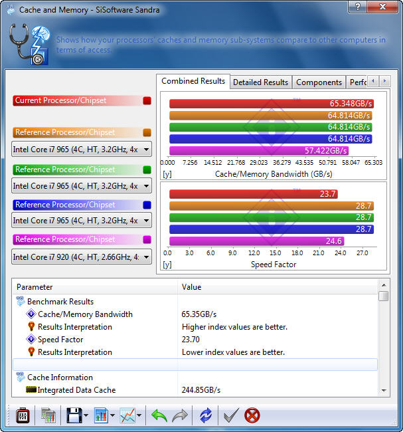This screenshot has height=432, width=403.
Task: Click the floppy disk save icon
Action: coord(74,415)
